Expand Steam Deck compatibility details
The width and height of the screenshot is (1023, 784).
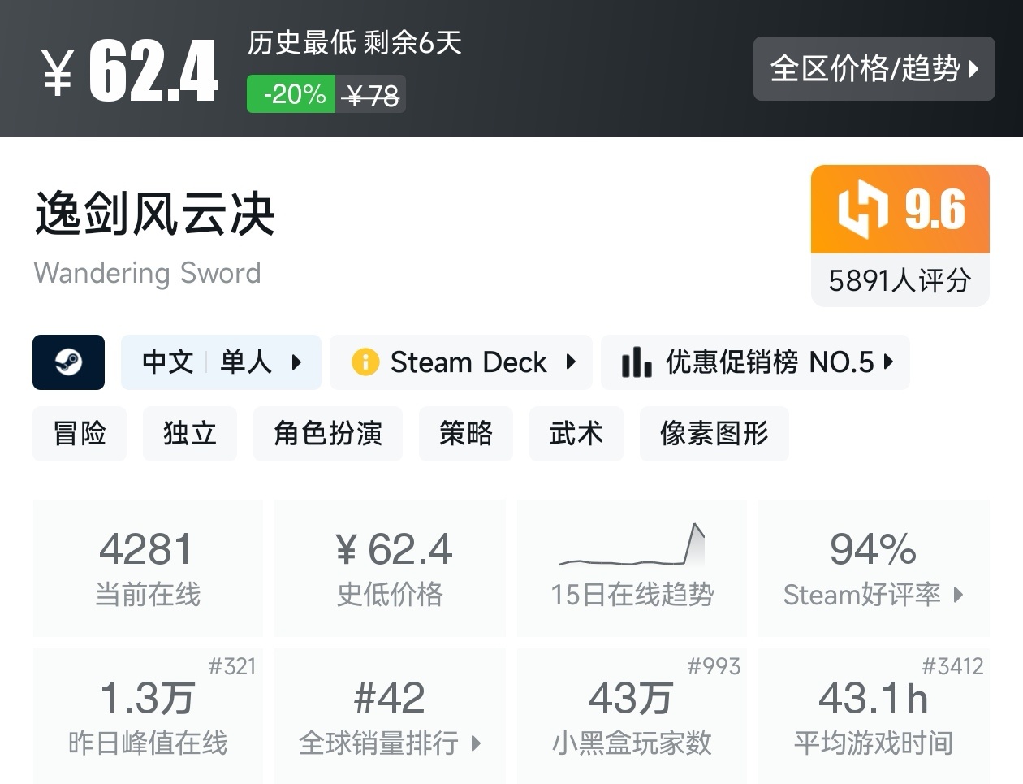(461, 362)
